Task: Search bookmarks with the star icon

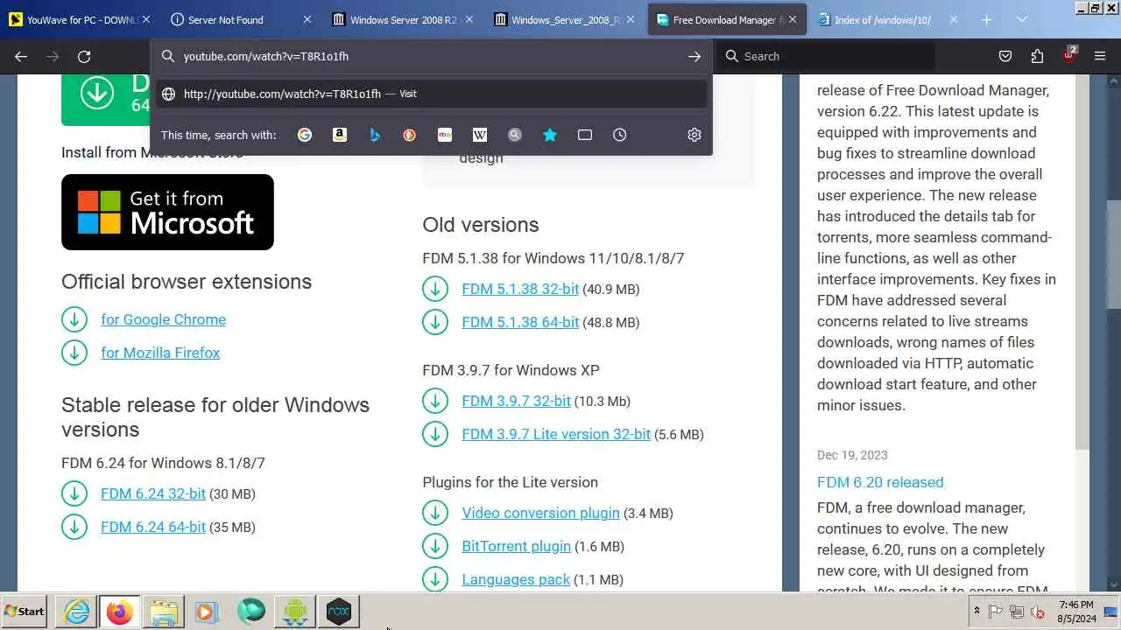Action: point(550,135)
